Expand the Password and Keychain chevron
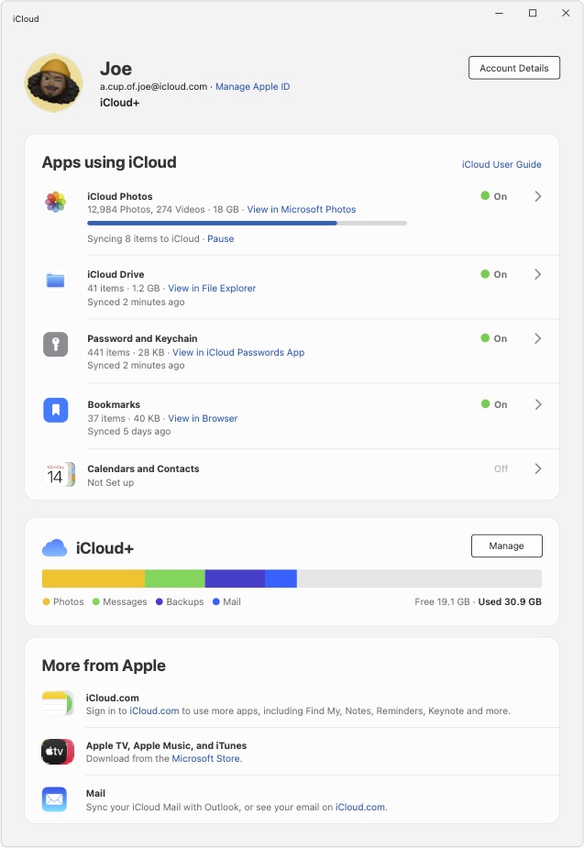Viewport: 584px width, 848px height. coord(538,338)
